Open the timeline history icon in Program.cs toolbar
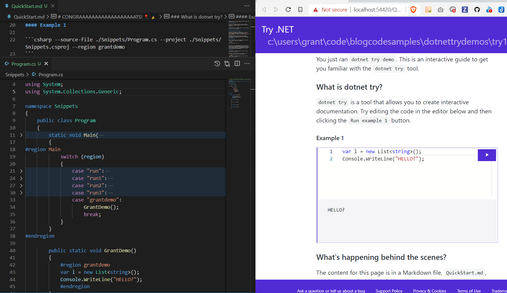 (217, 64)
